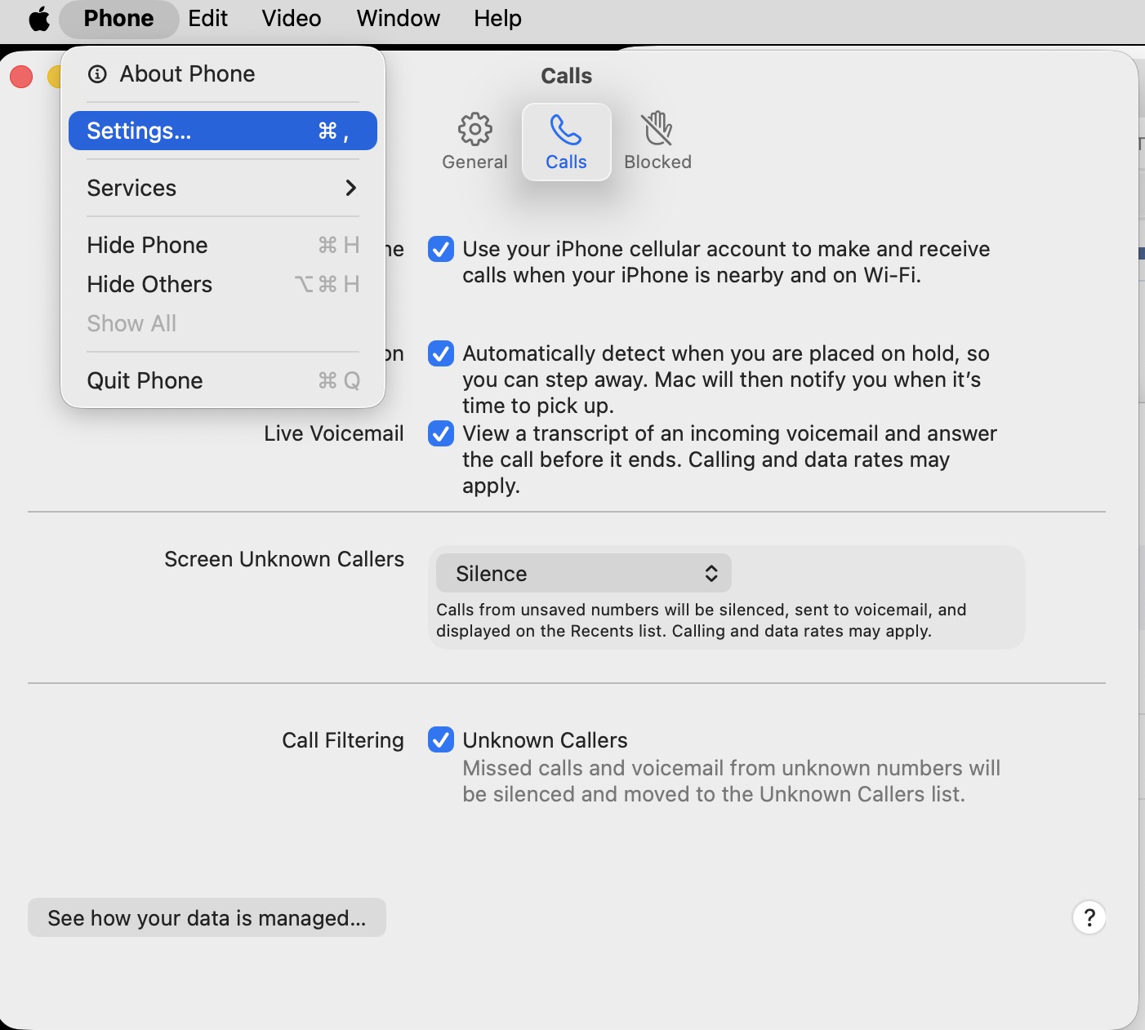Screen dimensions: 1145x1030
Task: Expand the Services submenu arrow
Action: coord(351,188)
